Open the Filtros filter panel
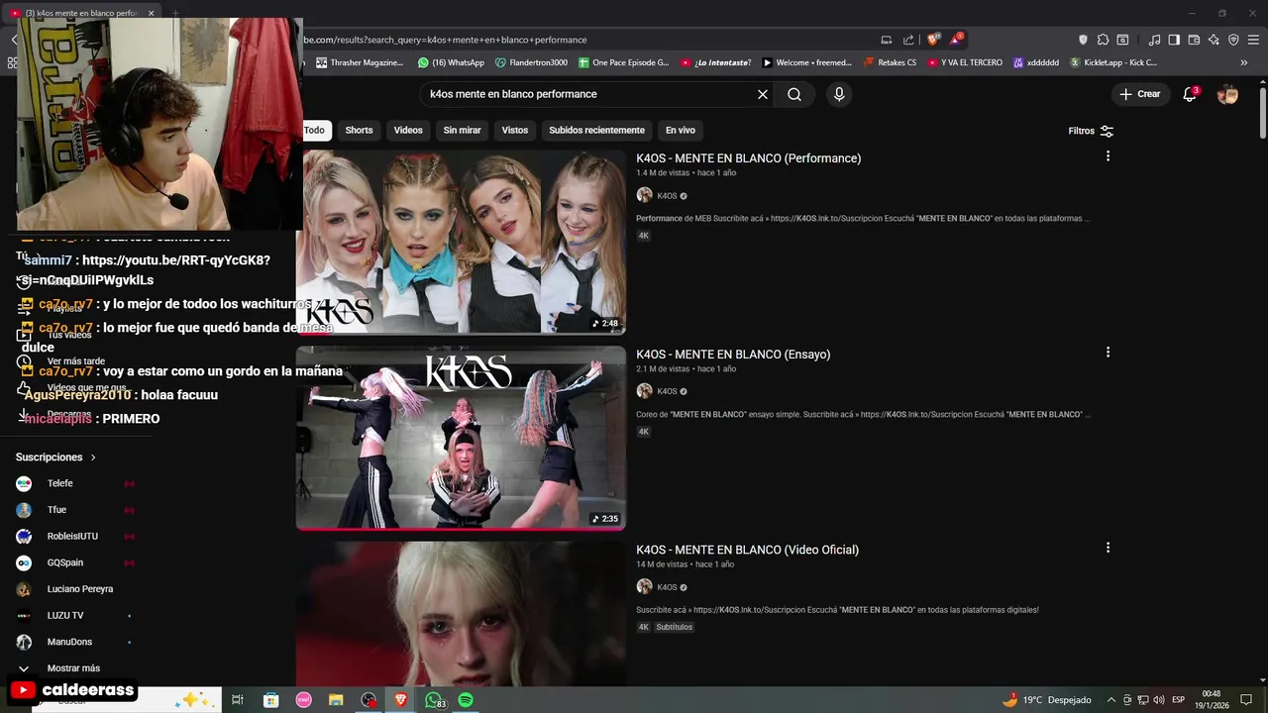This screenshot has width=1268, height=713. (1091, 131)
